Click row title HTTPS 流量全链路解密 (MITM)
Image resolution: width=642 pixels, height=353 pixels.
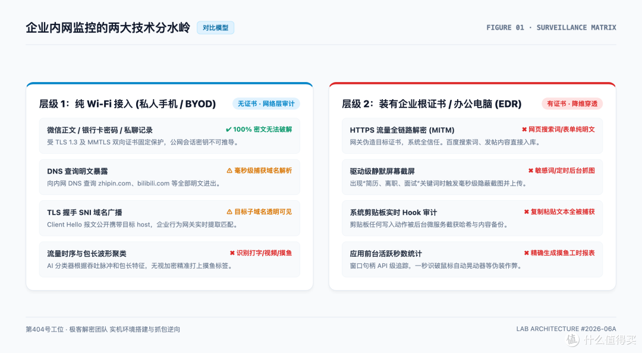pyautogui.click(x=402, y=130)
